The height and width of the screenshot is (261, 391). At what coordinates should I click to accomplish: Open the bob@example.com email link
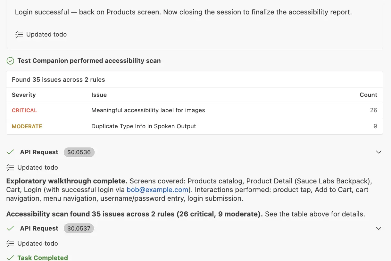coord(157,189)
